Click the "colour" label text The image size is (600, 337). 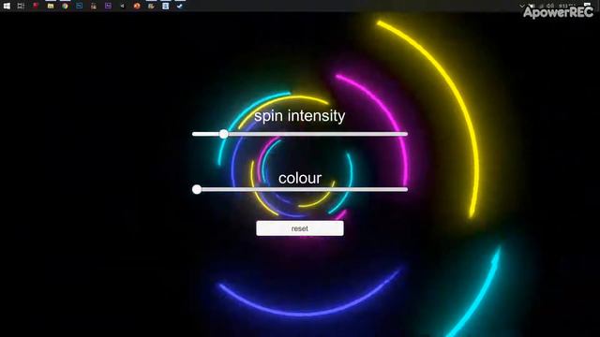pos(300,178)
